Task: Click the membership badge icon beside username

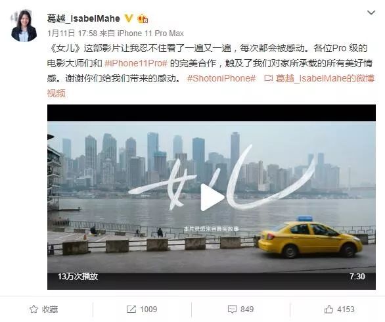Action: [143, 18]
